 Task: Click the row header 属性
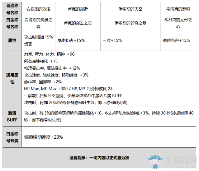12,41
